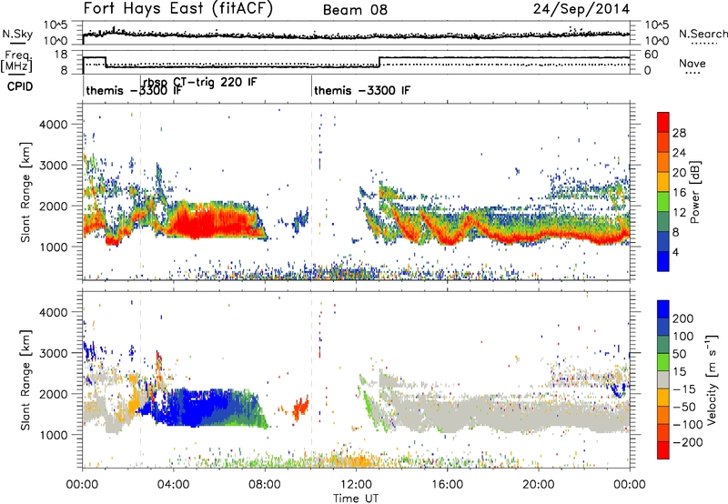This screenshot has height=504, width=728.
Task: Pick the dark blue top velocity colour segment
Action: coord(663,309)
